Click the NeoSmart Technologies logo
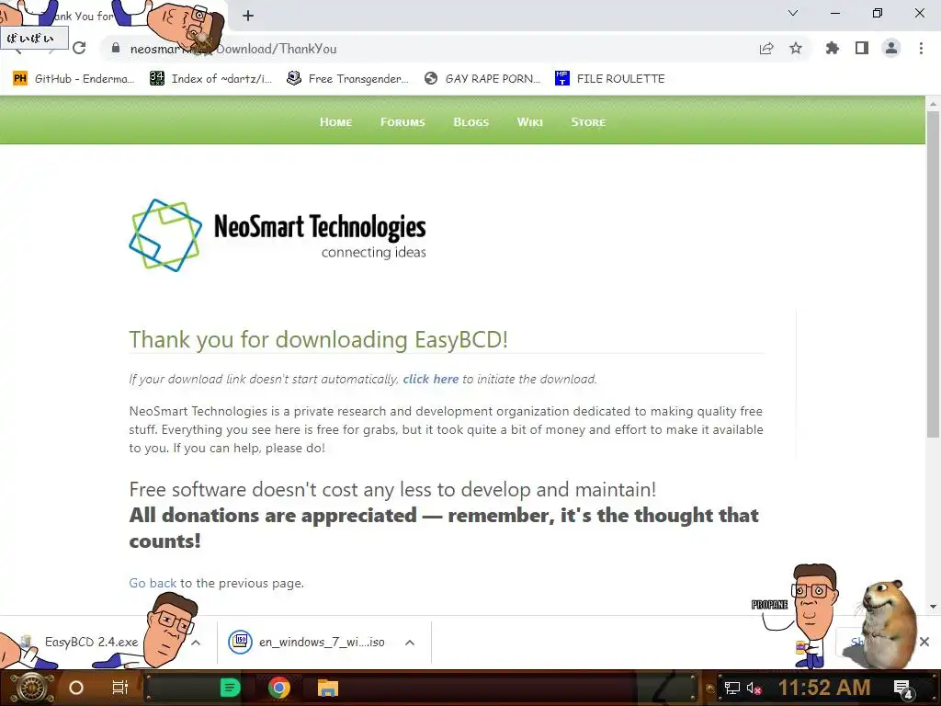This screenshot has height=706, width=941. (278, 235)
